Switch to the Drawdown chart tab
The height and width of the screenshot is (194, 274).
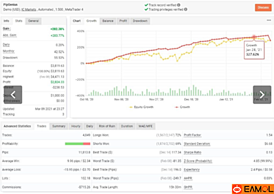139,21
